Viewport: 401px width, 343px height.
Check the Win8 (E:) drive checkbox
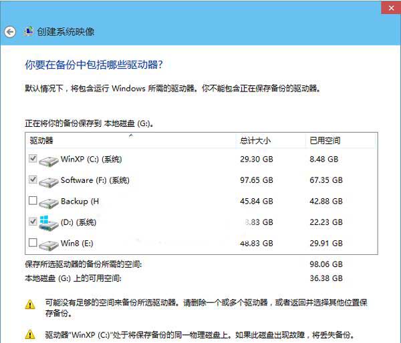pyautogui.click(x=33, y=242)
